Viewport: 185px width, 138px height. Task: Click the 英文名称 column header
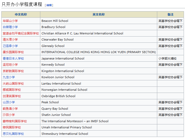click(x=99, y=14)
